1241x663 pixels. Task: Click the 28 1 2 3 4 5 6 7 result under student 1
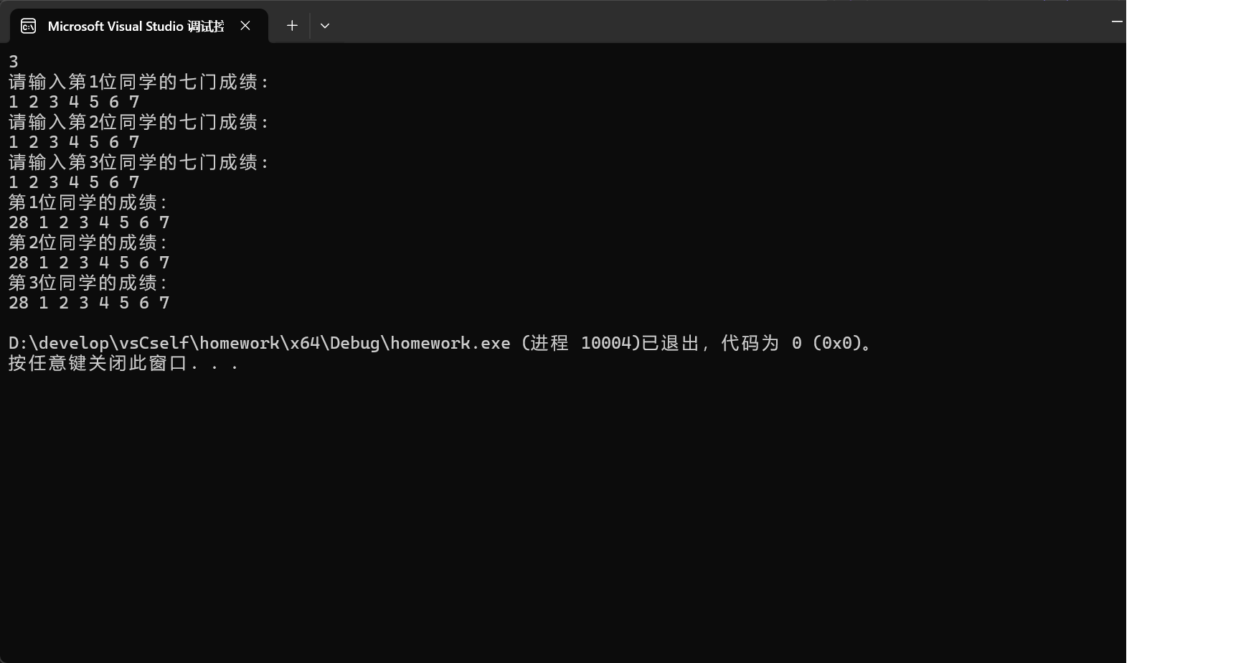pos(89,222)
